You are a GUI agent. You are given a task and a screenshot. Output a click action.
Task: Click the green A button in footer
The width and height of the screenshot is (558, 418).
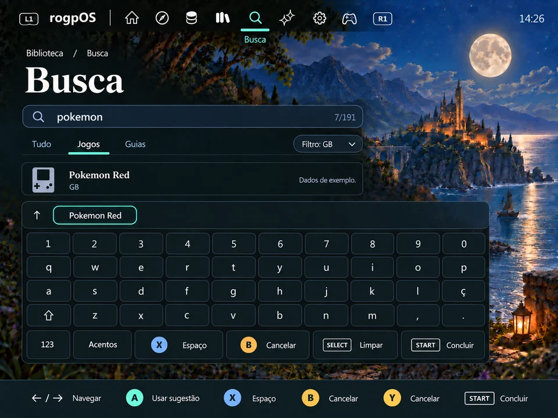click(x=134, y=398)
